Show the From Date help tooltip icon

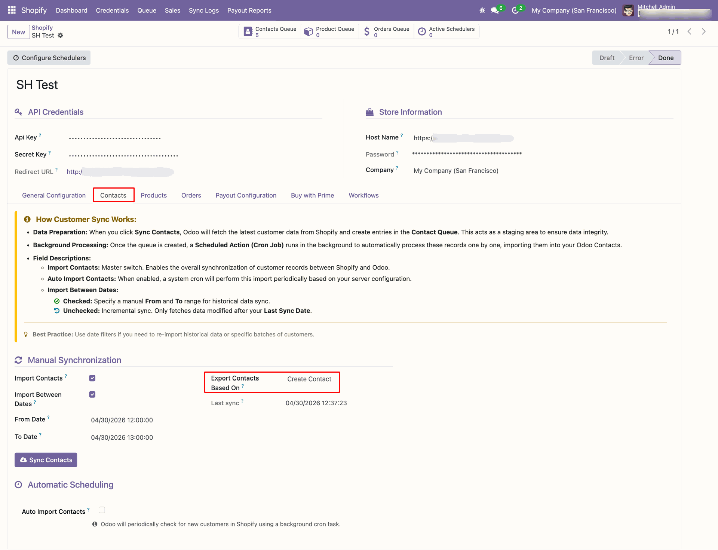tap(48, 417)
